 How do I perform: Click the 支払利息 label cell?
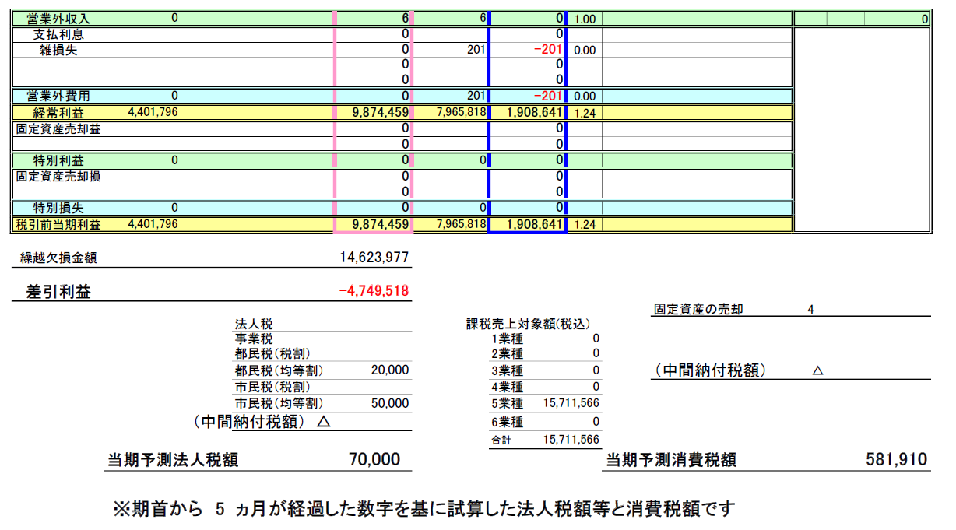[x=58, y=34]
